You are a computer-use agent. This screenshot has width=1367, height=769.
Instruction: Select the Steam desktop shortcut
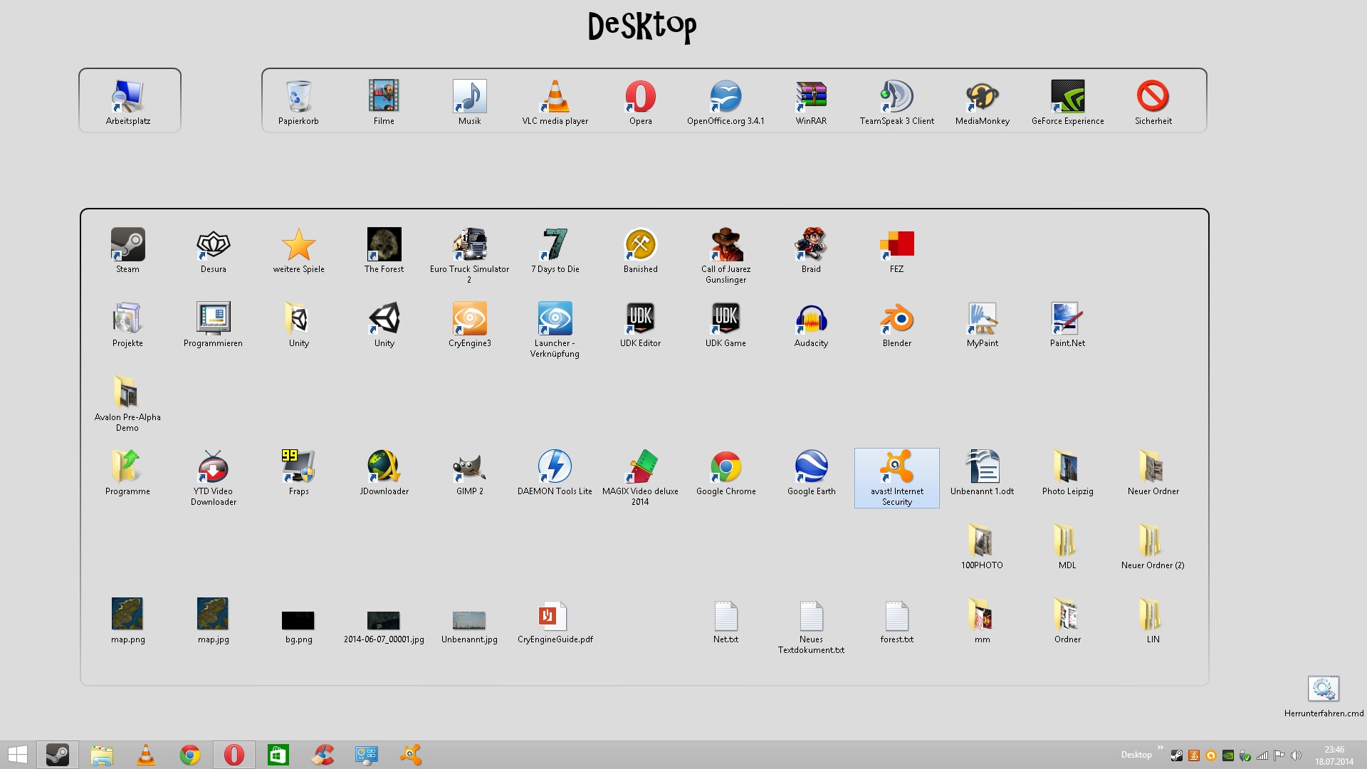(x=128, y=245)
